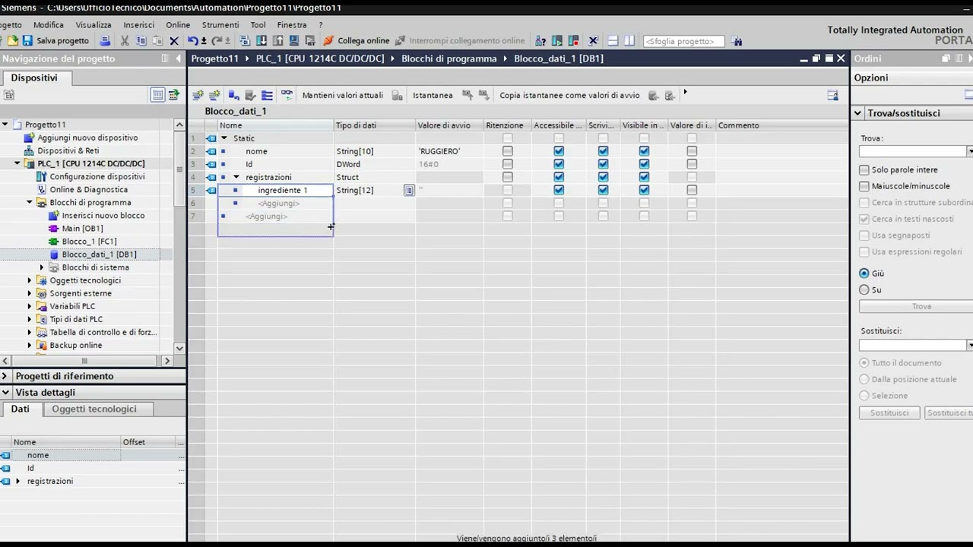Enable Maiuscole/minuscole checkbox
Screen dimensions: 973x547
(864, 186)
